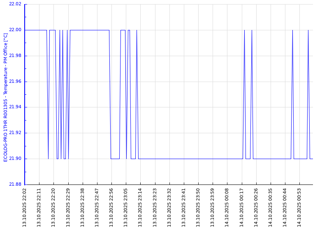Image resolution: width=329 pixels, height=246 pixels.
Task: Select the 13.10.2025 22:20 time label
Action: (53, 207)
